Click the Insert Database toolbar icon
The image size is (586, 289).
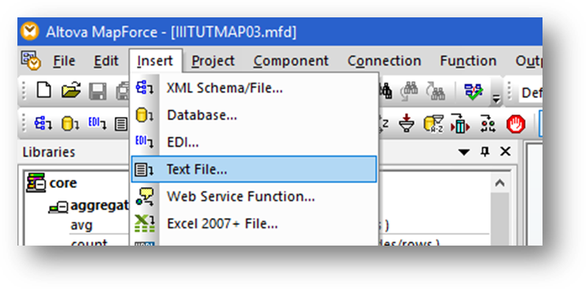(70, 124)
